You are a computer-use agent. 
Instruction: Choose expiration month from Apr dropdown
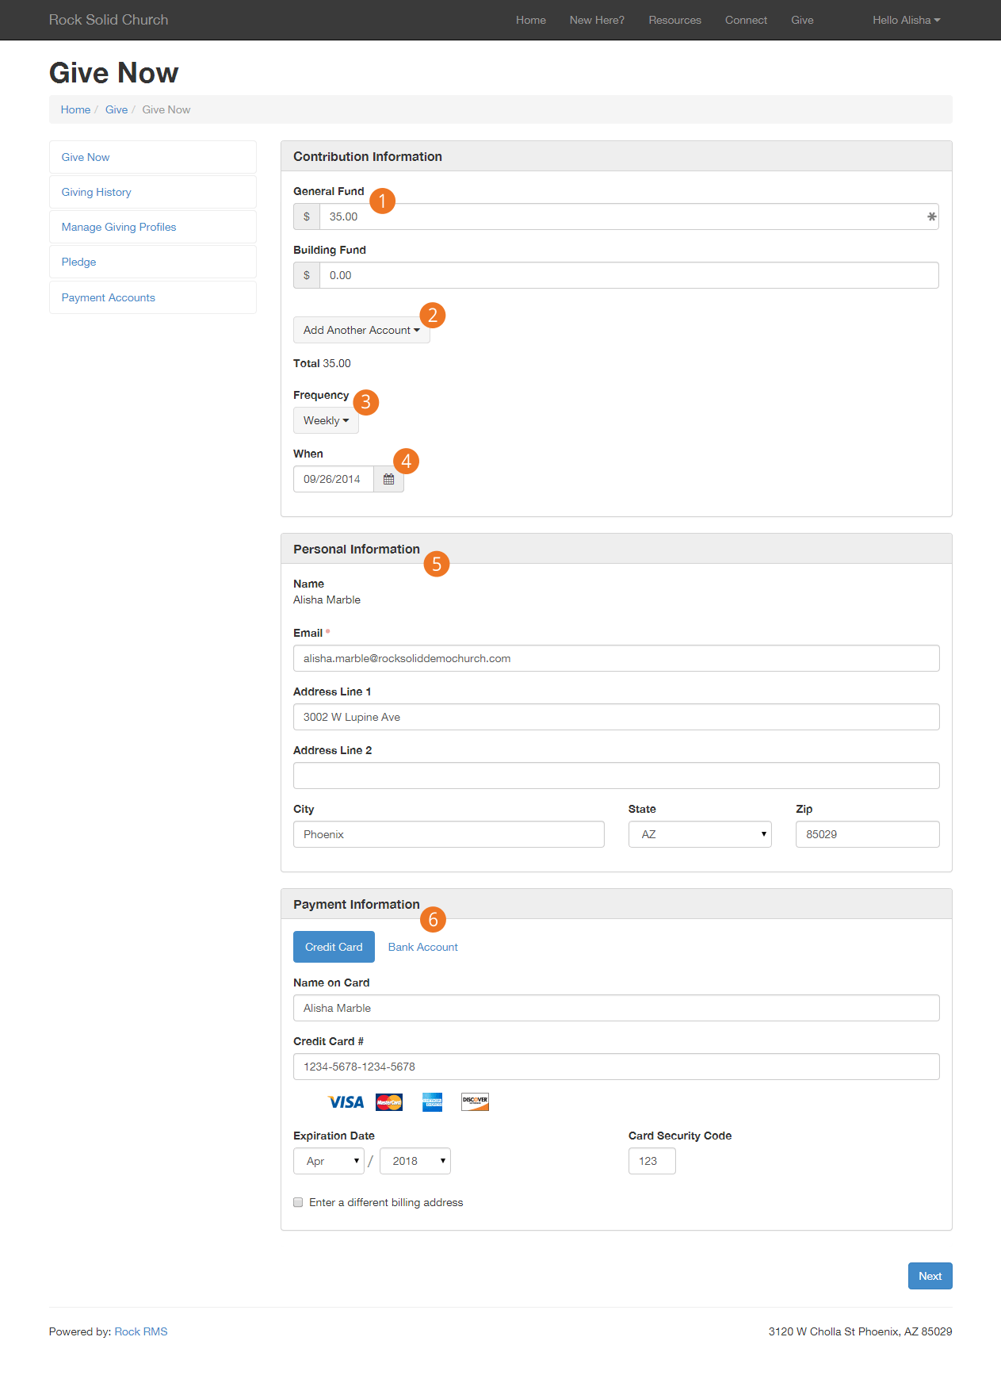click(x=329, y=1161)
